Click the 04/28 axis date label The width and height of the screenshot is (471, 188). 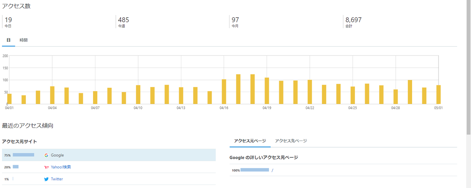coord(396,108)
